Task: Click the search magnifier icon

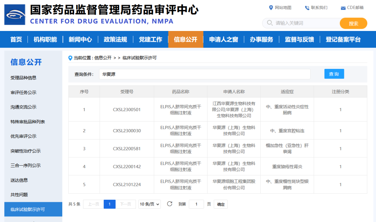Action: click(x=269, y=23)
